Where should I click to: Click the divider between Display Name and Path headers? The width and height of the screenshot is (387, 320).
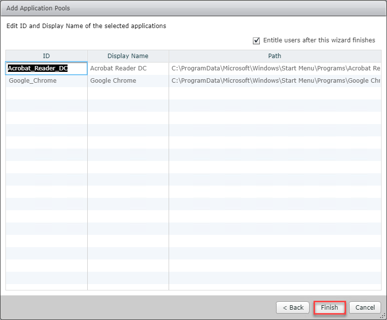169,56
